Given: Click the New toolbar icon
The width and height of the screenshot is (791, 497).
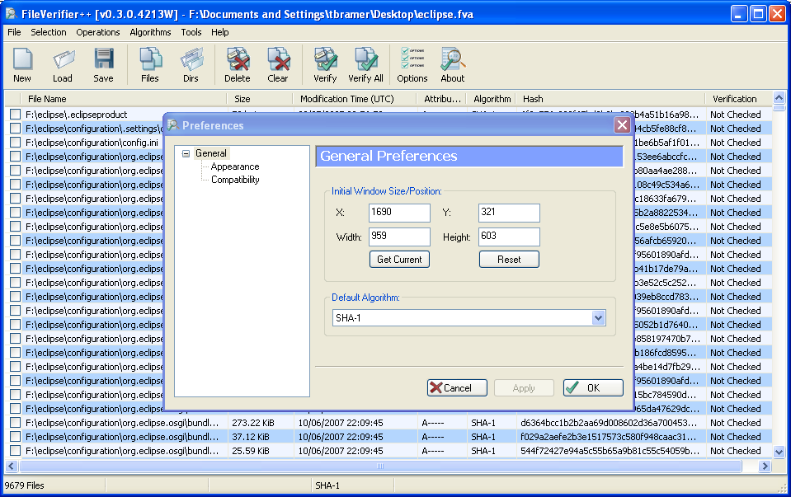Looking at the screenshot, I should click(x=22, y=64).
